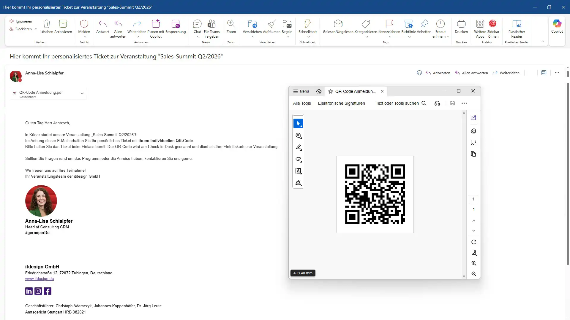Viewport: 570px width, 320px height.
Task: Click the Antwort reply icon in ribbon
Action: coord(102,24)
